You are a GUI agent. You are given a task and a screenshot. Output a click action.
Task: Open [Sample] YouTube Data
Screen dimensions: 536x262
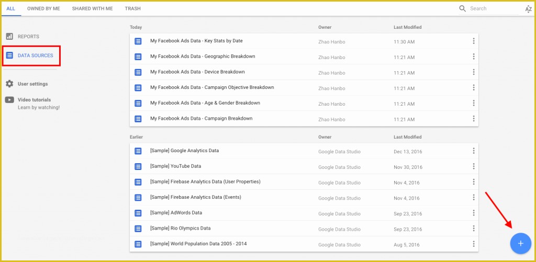[x=176, y=166]
